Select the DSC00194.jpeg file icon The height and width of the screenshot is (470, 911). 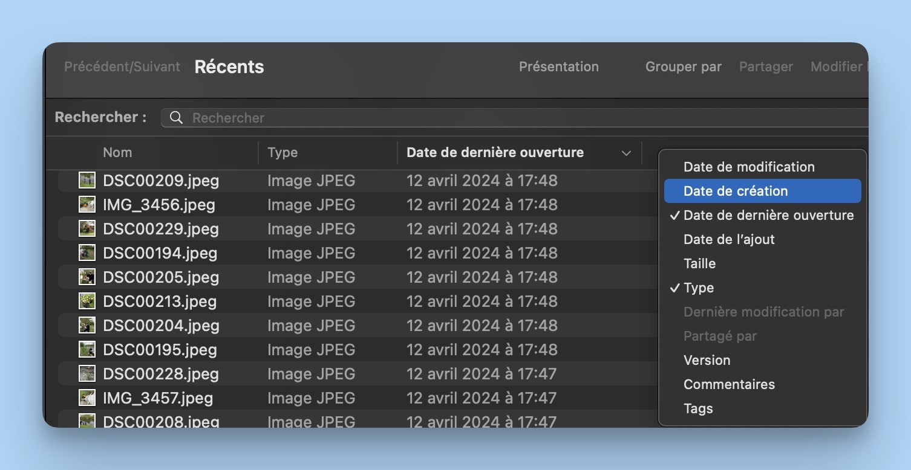tap(87, 253)
